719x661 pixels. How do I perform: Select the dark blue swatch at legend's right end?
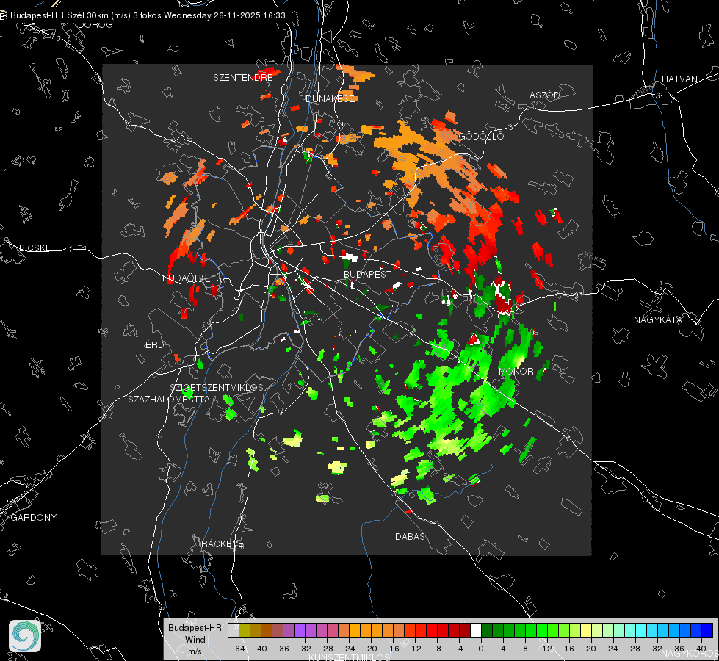point(707,630)
